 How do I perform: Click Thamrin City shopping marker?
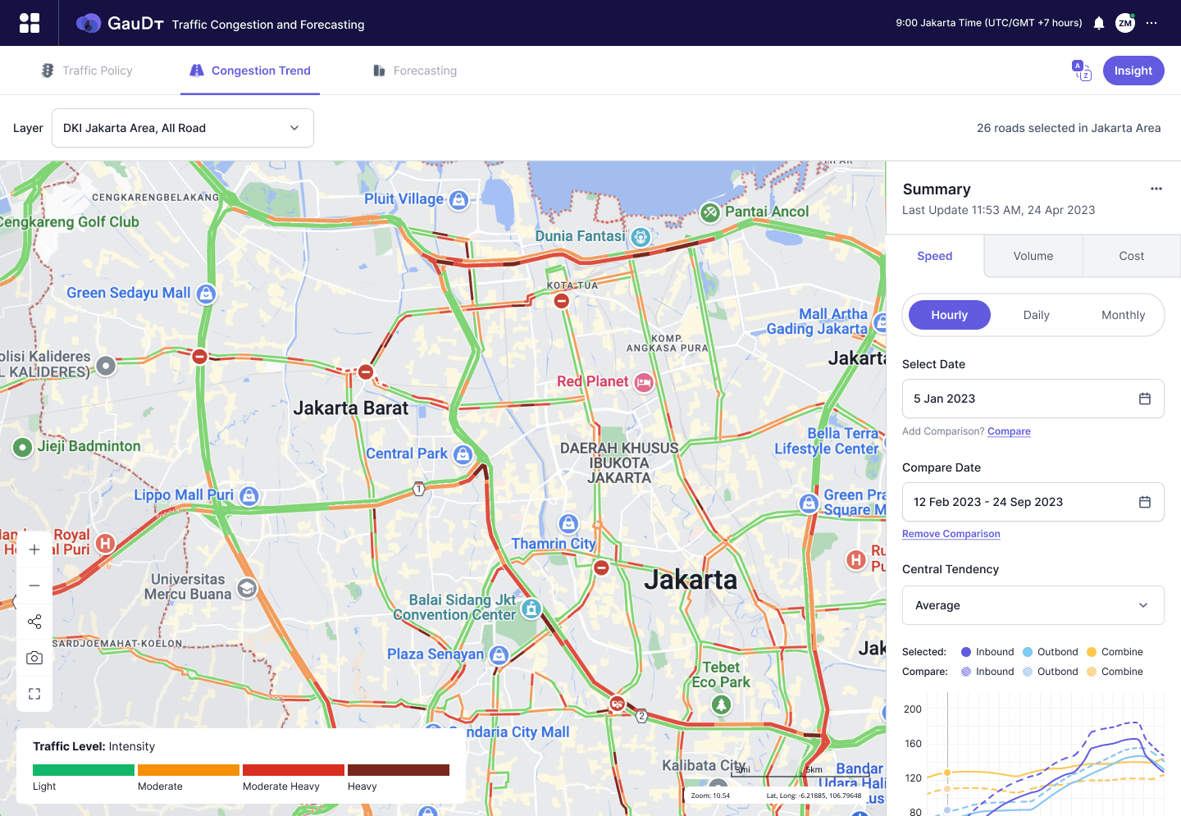pyautogui.click(x=568, y=523)
